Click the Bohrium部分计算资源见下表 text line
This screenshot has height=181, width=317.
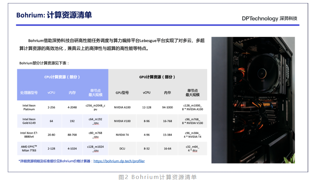[44, 63]
